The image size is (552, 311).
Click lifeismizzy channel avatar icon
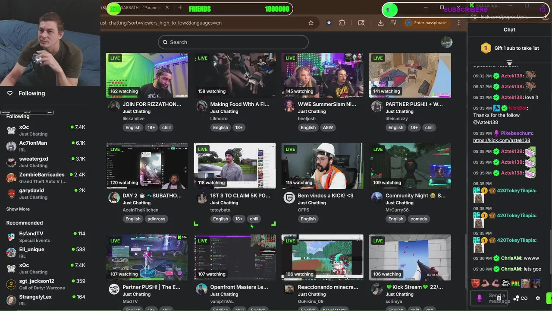click(x=376, y=106)
